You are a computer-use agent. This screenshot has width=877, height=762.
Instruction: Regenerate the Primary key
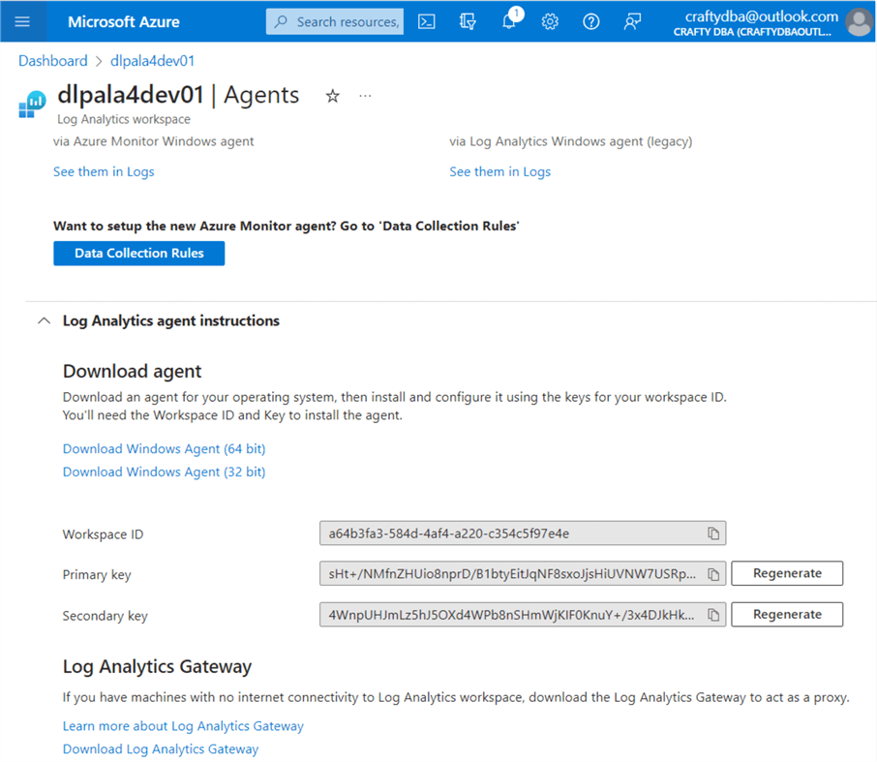[787, 573]
